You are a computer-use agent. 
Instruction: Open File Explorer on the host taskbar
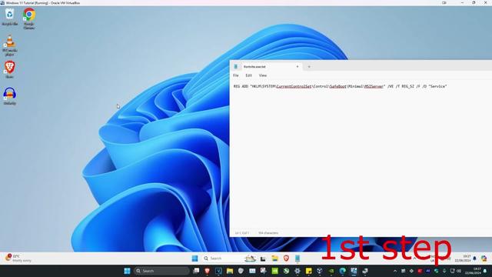tap(230, 271)
